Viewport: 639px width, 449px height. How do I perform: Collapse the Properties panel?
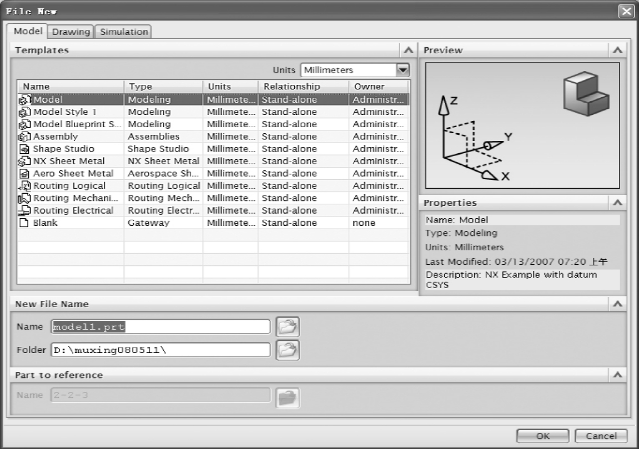click(617, 203)
